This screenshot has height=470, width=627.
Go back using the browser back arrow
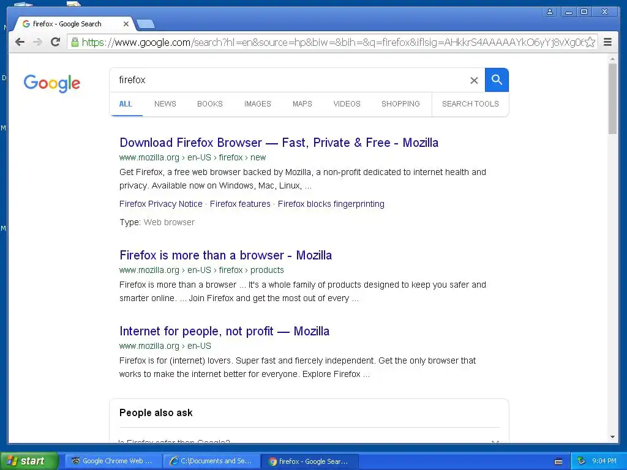coord(20,42)
